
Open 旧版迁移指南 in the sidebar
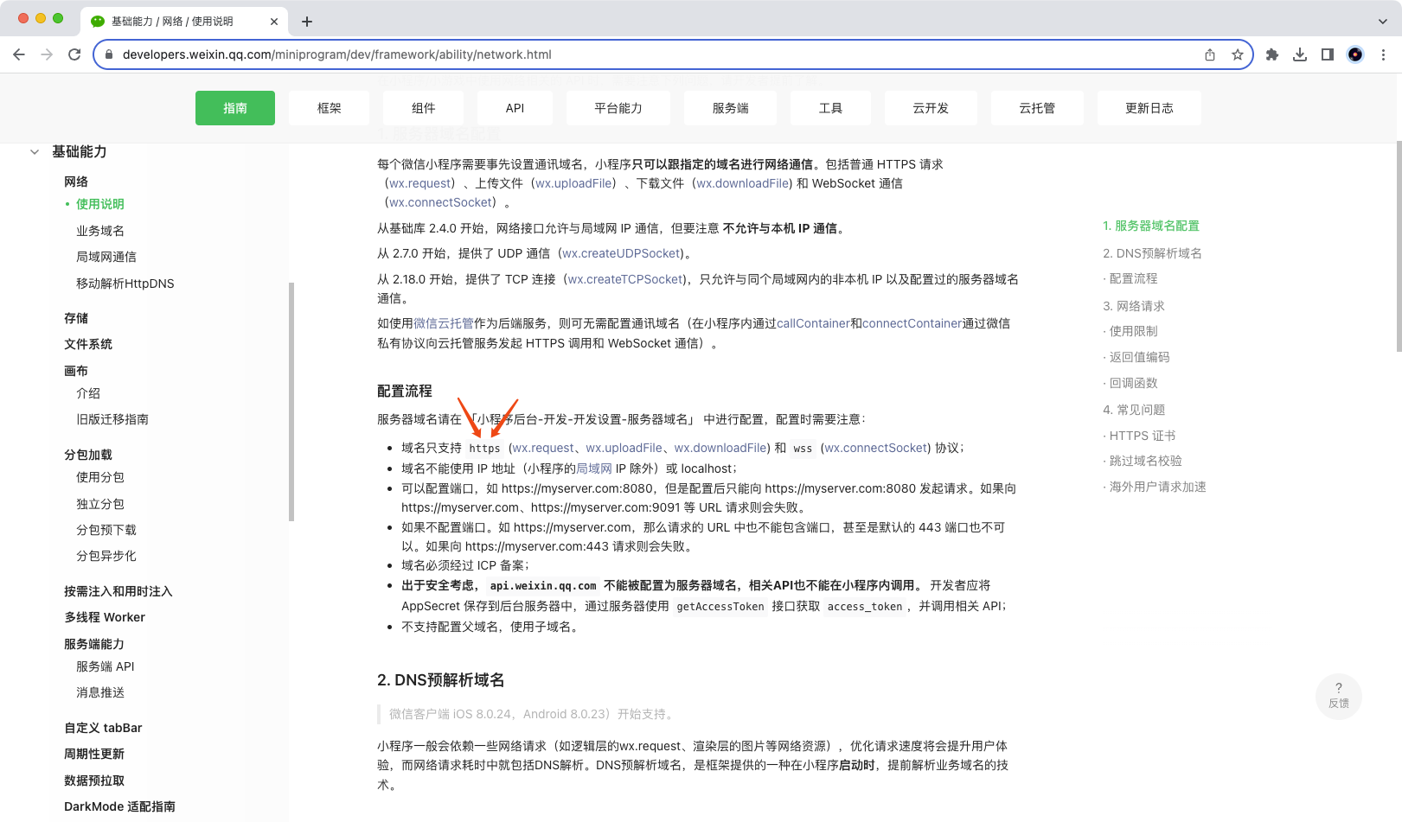(112, 419)
